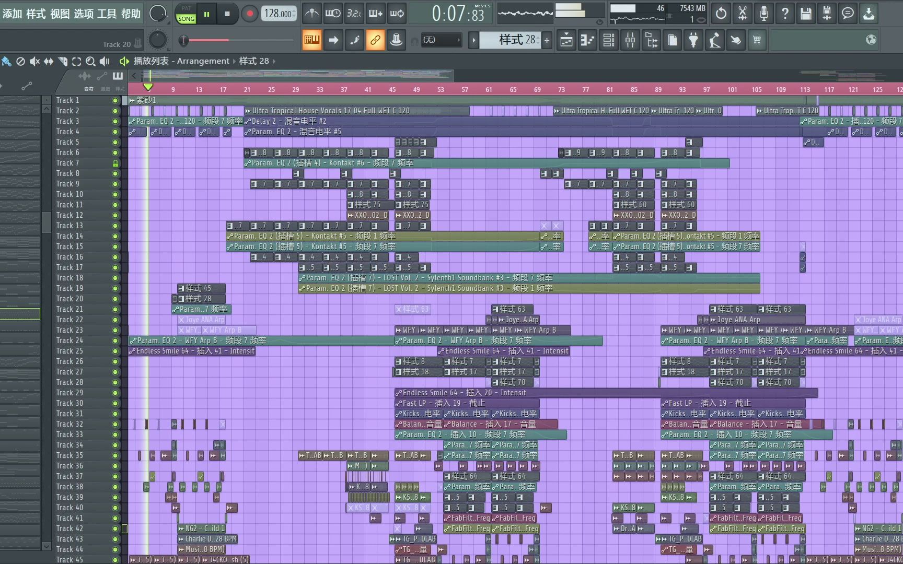Select the playlist mute tool
The image size is (903, 564).
pyautogui.click(x=34, y=61)
